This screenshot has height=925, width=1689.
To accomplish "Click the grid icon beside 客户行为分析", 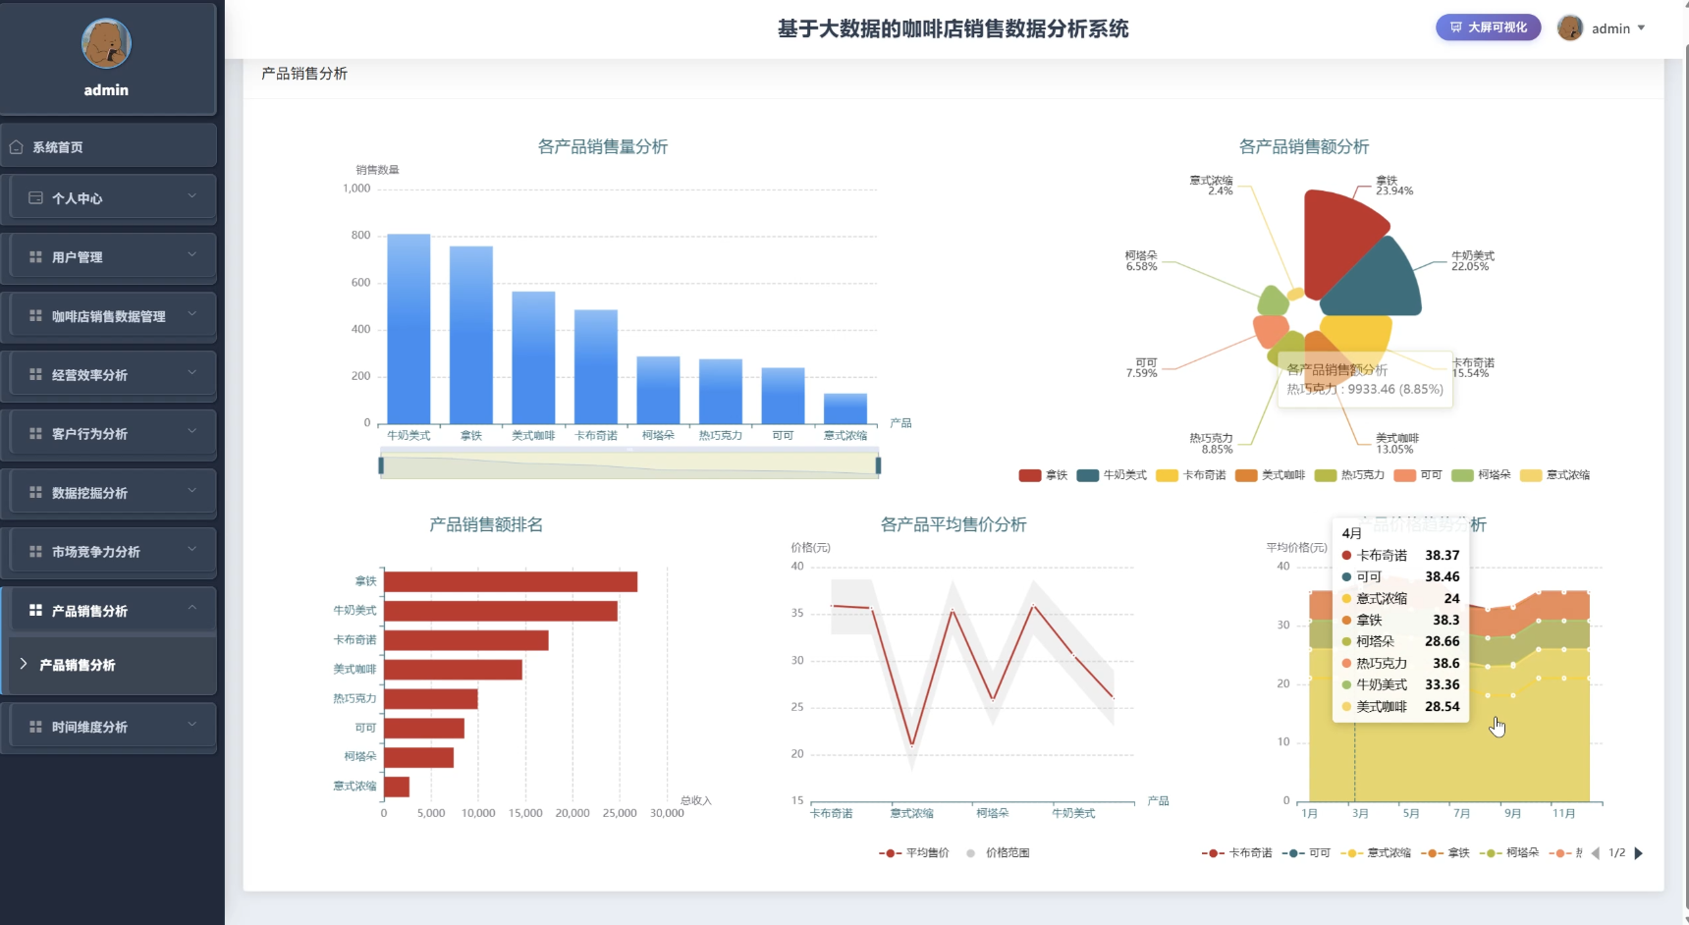I will pyautogui.click(x=35, y=434).
